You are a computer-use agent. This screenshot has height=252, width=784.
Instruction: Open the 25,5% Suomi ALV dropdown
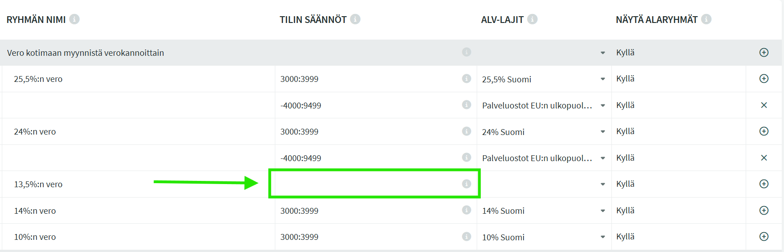pyautogui.click(x=602, y=79)
